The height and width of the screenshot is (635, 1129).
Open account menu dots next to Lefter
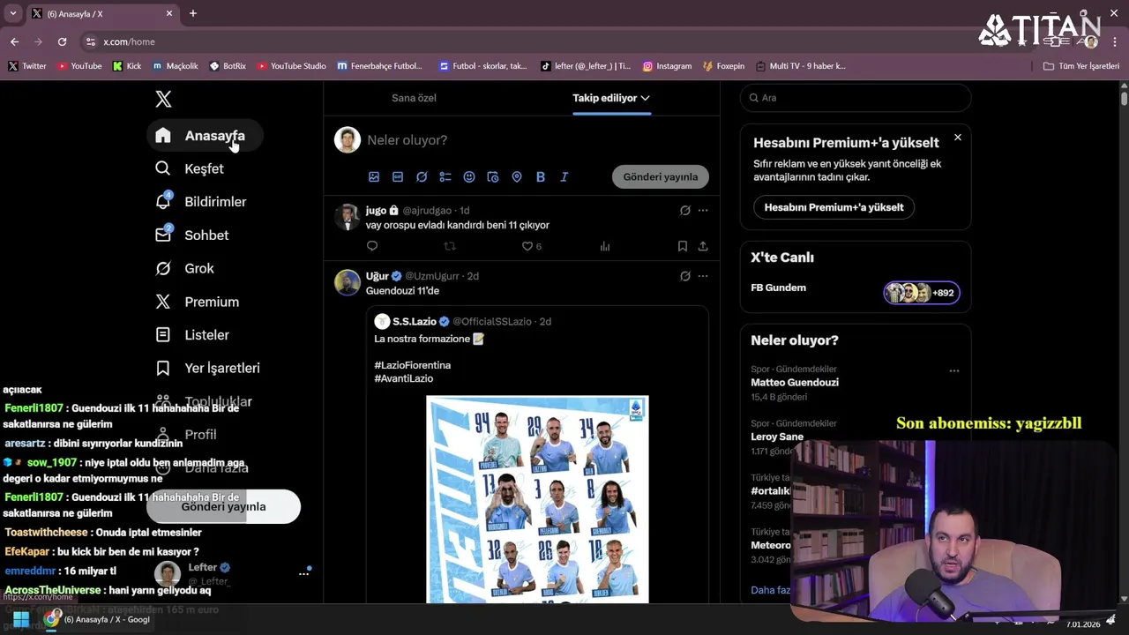pyautogui.click(x=303, y=573)
